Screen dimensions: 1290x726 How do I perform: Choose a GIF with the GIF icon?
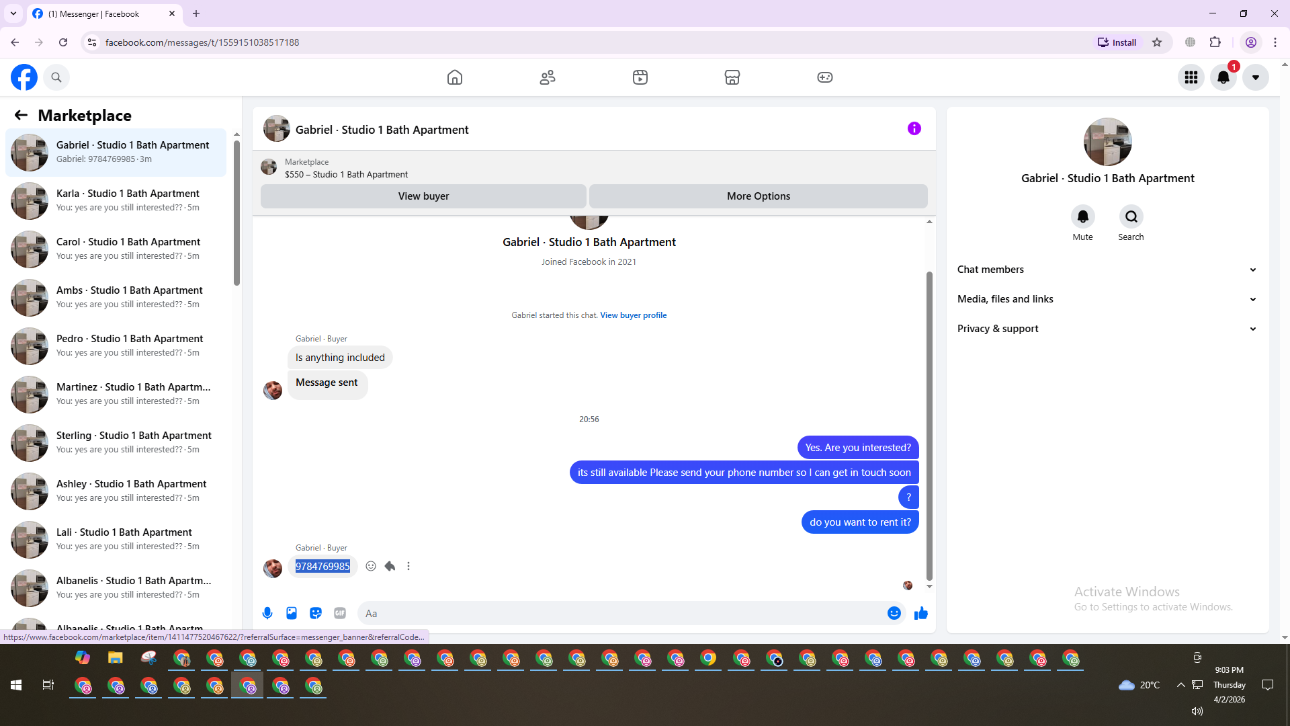tap(340, 613)
